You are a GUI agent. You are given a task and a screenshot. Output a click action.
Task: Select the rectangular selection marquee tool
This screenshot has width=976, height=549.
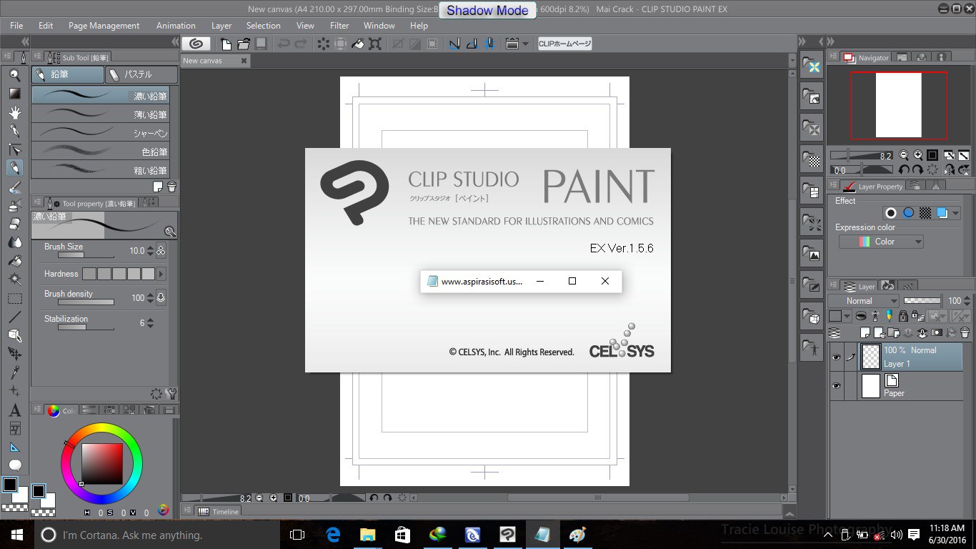coord(14,298)
